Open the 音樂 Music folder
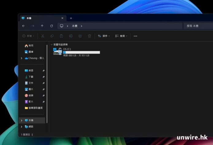This screenshot has width=213, height=145. click(x=31, y=95)
